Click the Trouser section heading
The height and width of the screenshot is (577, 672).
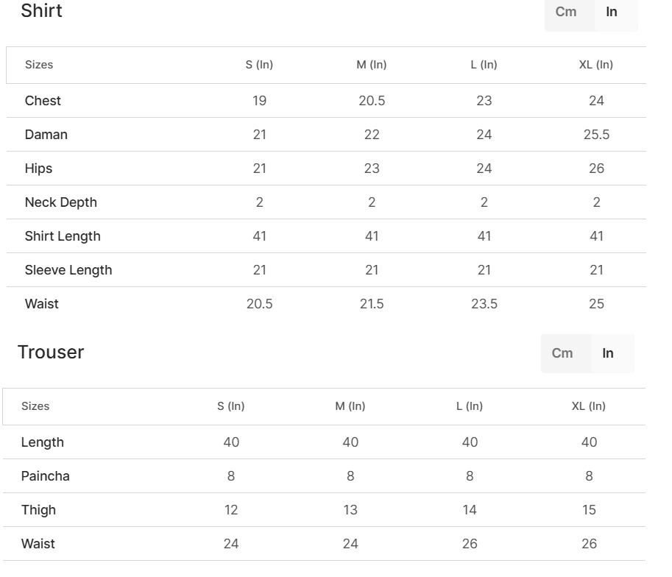(x=51, y=352)
